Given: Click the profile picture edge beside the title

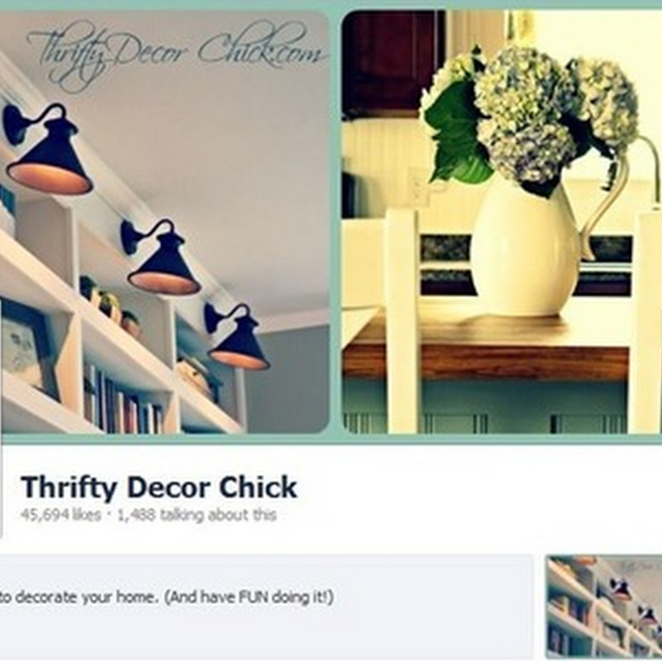Looking at the screenshot, I should click(x=2, y=492).
